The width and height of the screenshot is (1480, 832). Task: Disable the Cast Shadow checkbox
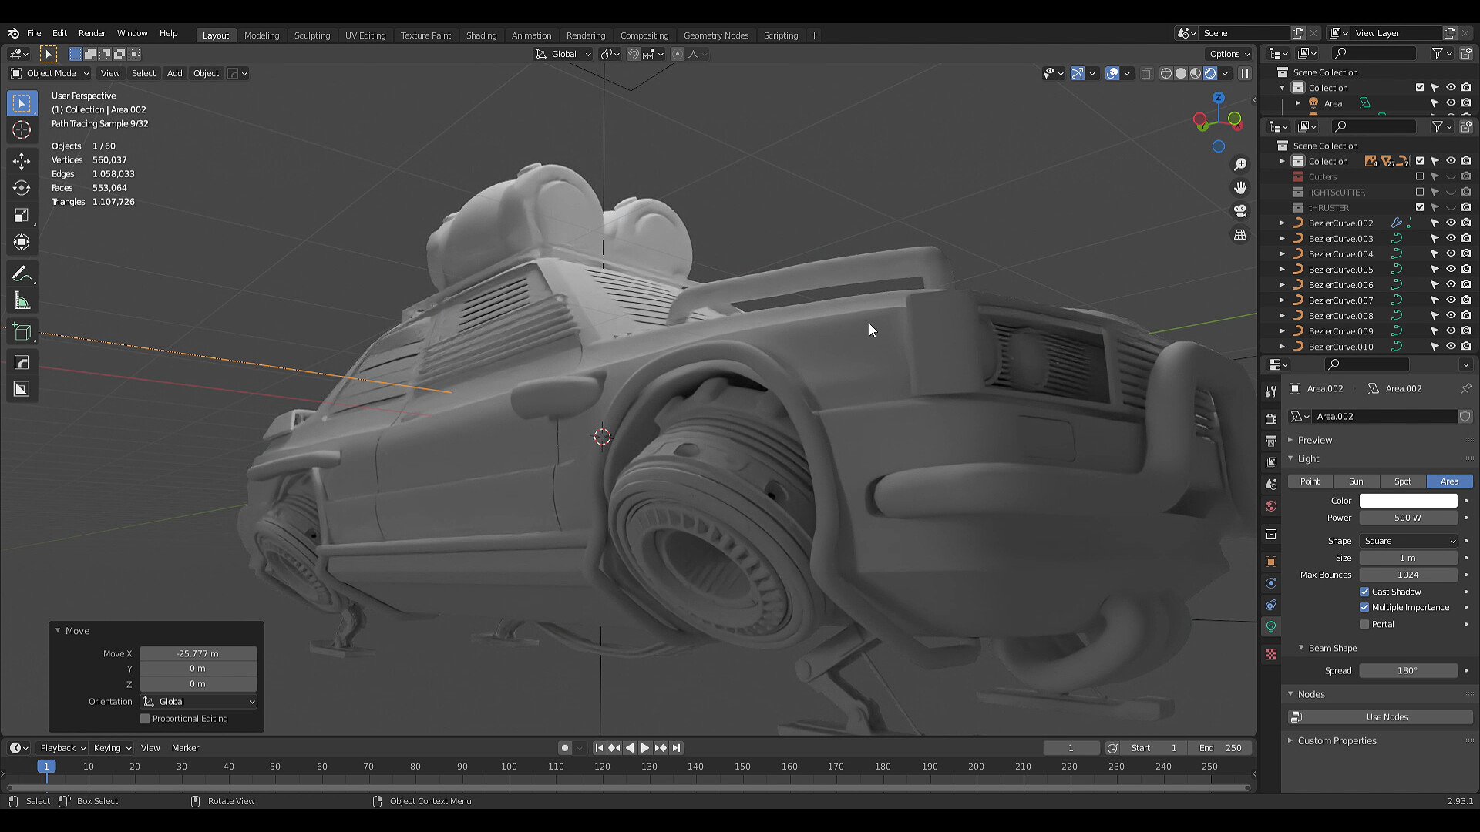point(1364,592)
